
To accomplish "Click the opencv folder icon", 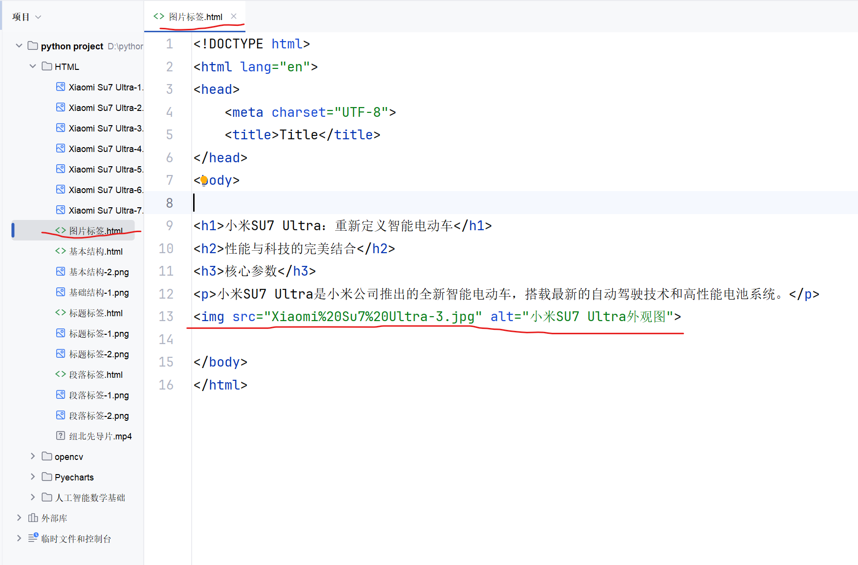I will 47,456.
